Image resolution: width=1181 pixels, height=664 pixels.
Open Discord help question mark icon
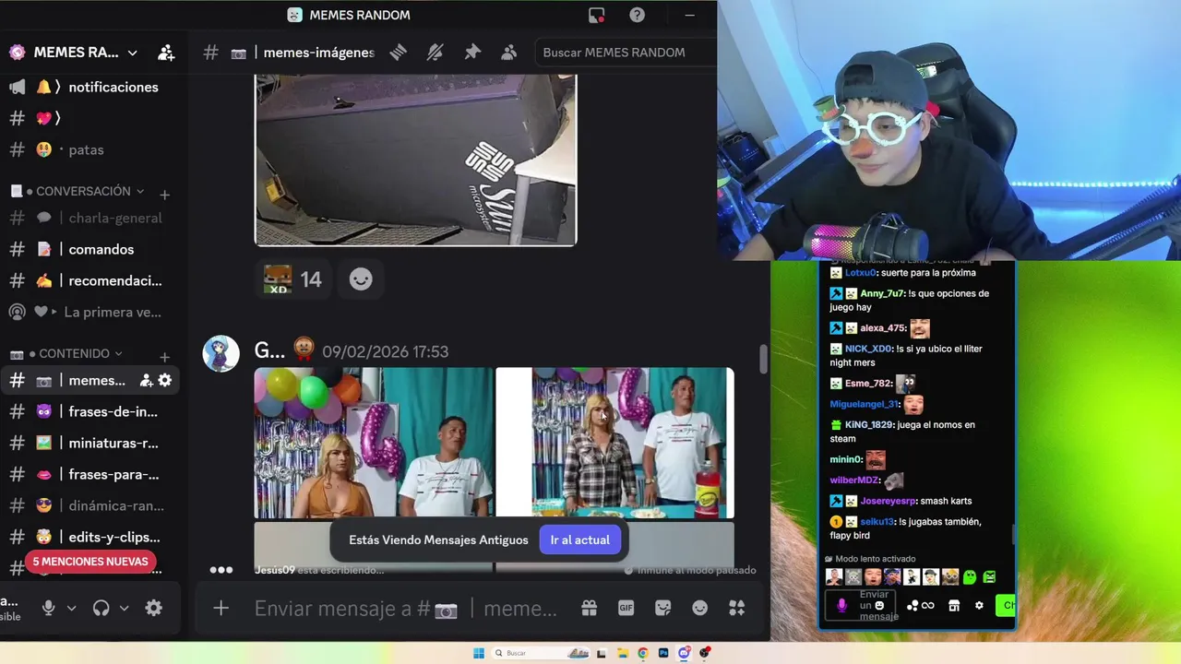pyautogui.click(x=638, y=15)
